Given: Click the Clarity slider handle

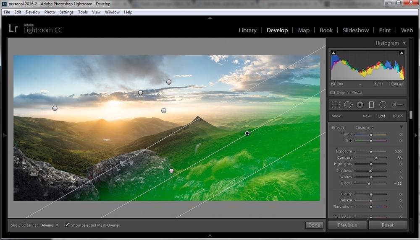Looking at the screenshot, I should pyautogui.click(x=371, y=194).
